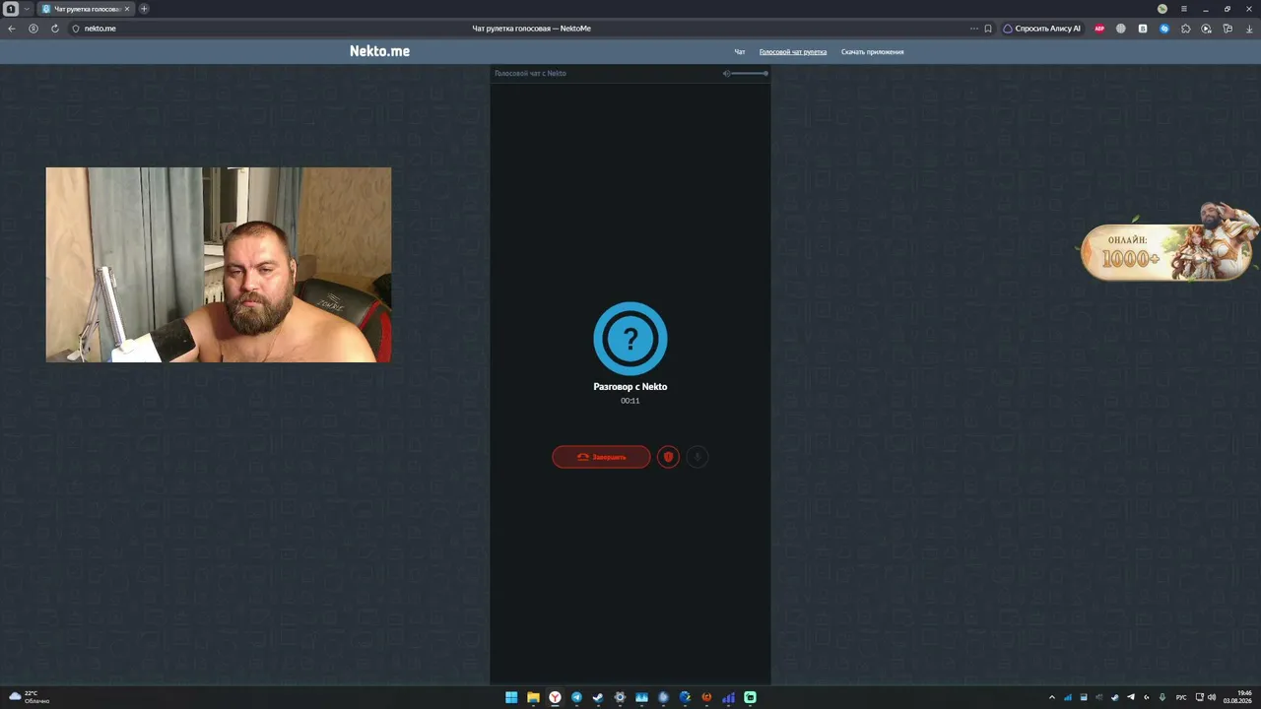Image resolution: width=1261 pixels, height=709 pixels.
Task: Select the Чат рулетка голосовая browser tab
Action: click(x=85, y=9)
